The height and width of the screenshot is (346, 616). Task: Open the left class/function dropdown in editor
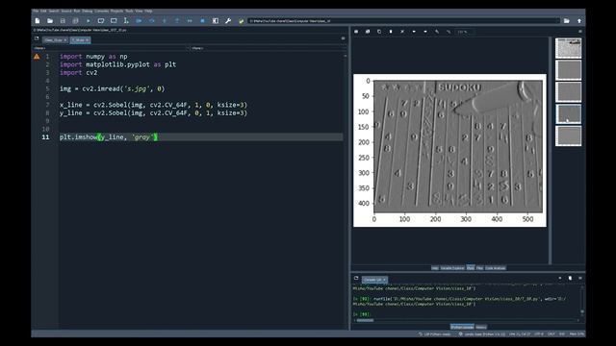click(112, 48)
